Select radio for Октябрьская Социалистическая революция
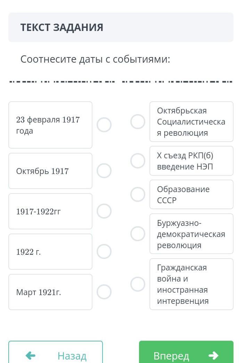The height and width of the screenshot is (363, 246). point(138,122)
